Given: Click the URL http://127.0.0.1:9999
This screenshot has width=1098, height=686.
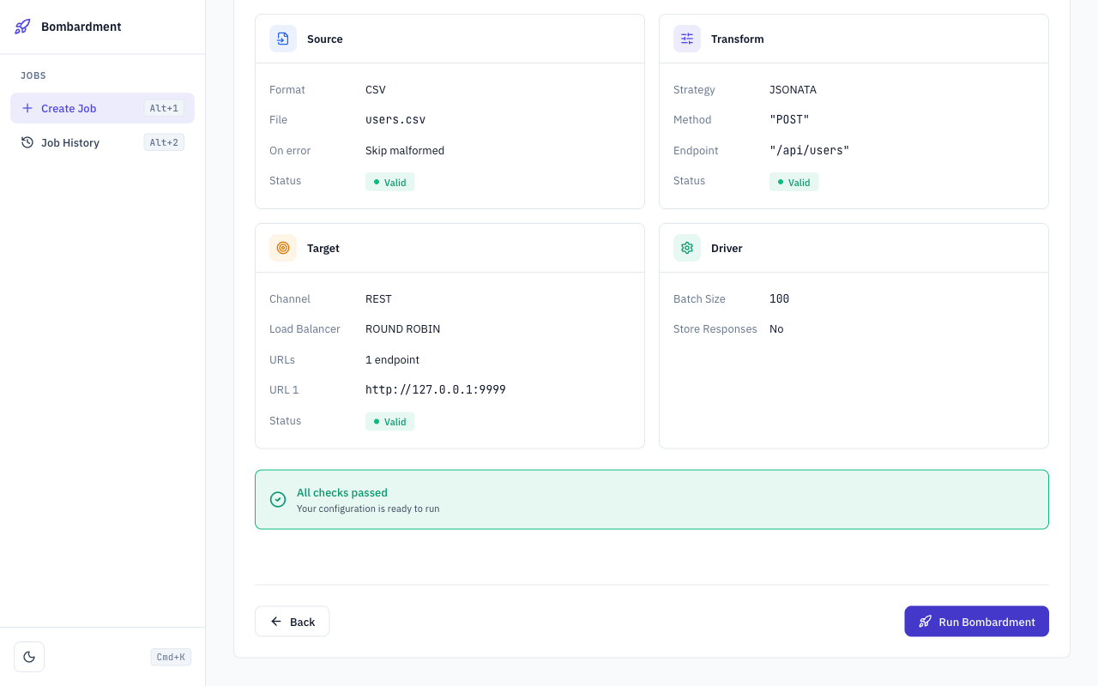Looking at the screenshot, I should pyautogui.click(x=436, y=389).
